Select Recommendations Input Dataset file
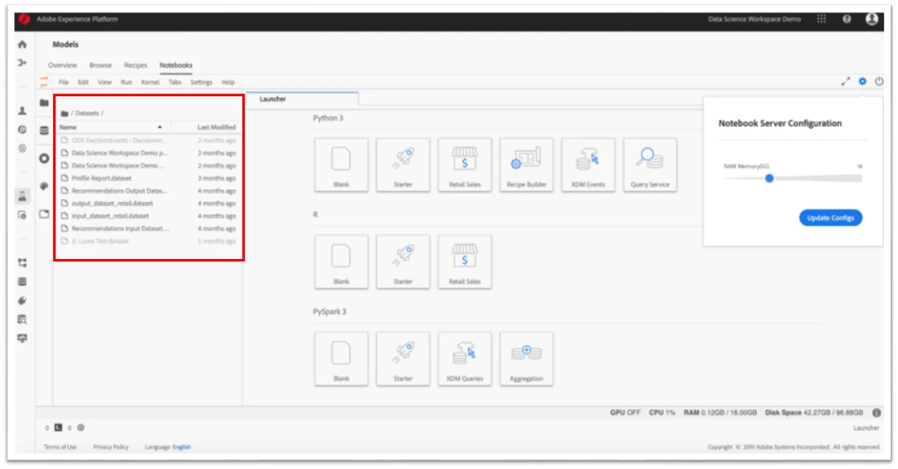This screenshot has height=469, width=898. [x=148, y=228]
